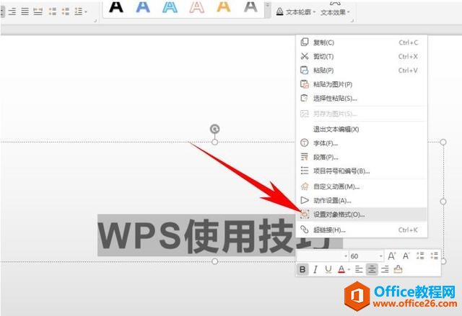Toggle Bold in mini toolbar
Screen dimensions: 462x316
tap(302, 269)
